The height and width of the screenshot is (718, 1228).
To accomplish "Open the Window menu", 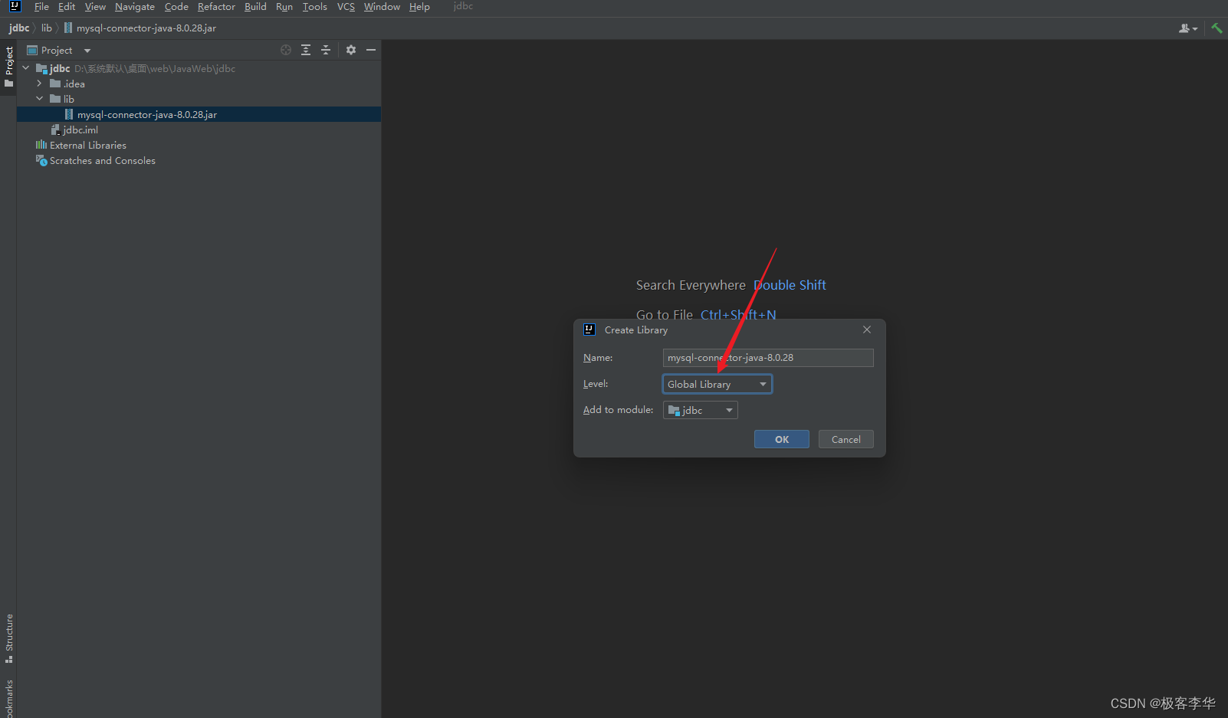I will (x=382, y=7).
